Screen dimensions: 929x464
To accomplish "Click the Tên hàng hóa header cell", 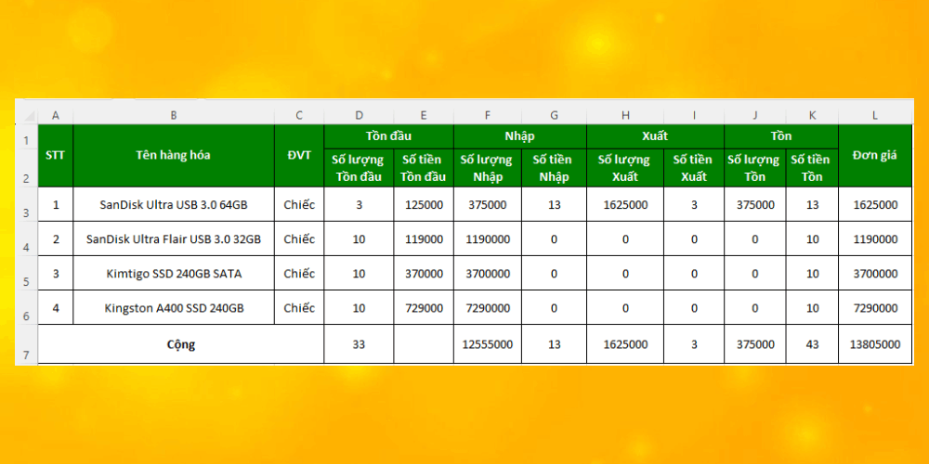I will click(x=174, y=156).
